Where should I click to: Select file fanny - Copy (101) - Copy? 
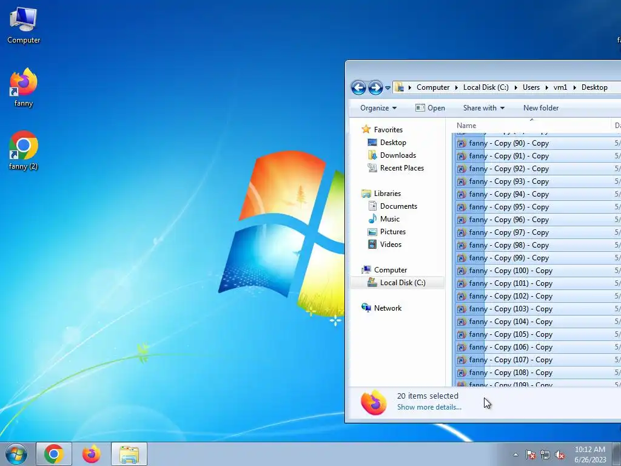pos(538,283)
